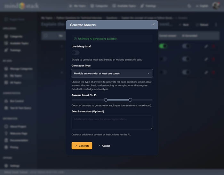The height and width of the screenshot is (175, 224).
Task: Click the Categories icon in the sidebar
Action: (6, 36)
